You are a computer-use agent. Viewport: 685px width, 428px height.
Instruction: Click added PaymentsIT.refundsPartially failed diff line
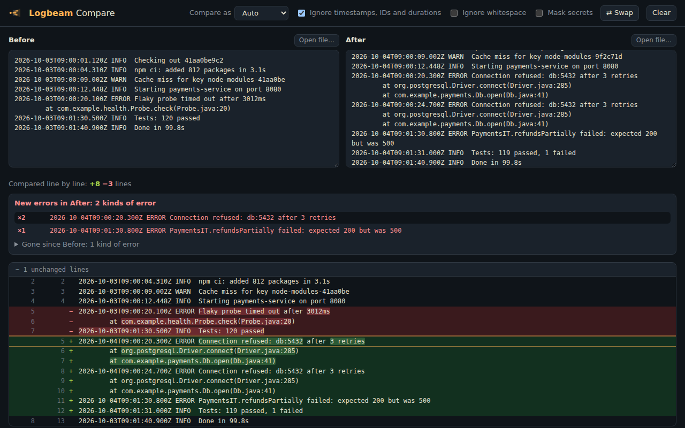(342, 401)
